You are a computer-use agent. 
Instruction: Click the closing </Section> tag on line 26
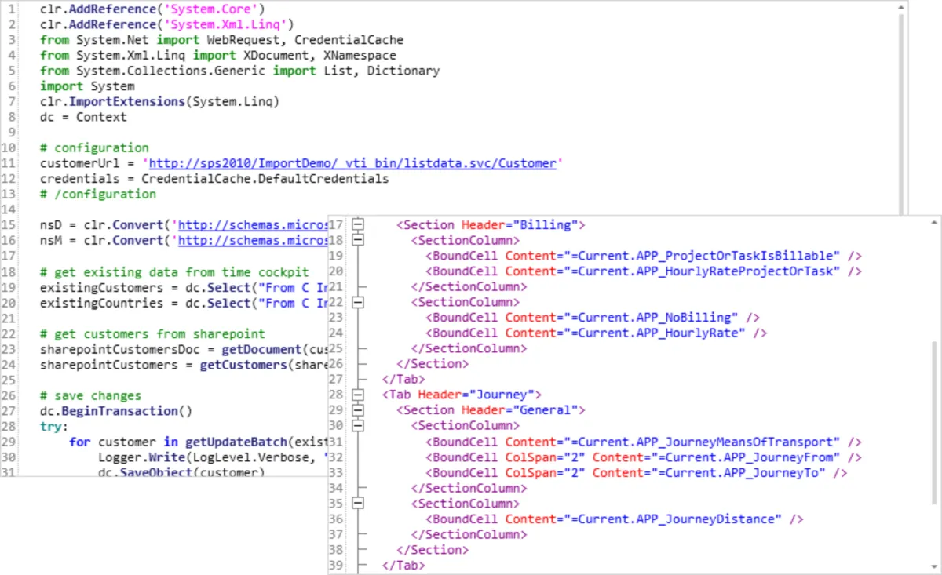pos(433,364)
